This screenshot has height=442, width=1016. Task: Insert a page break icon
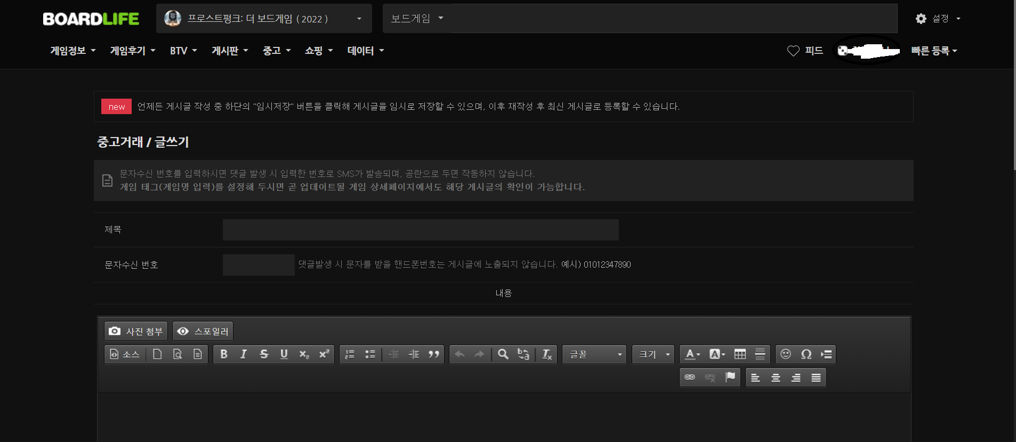pos(826,354)
